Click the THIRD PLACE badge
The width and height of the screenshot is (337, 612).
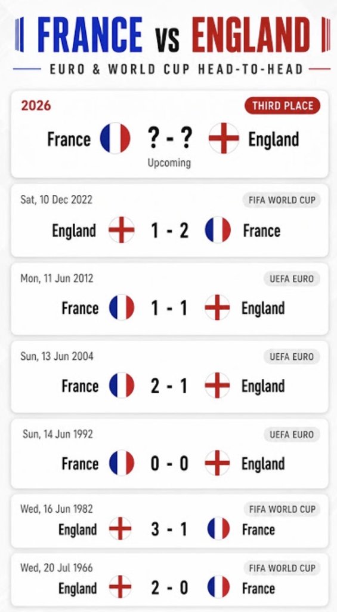tap(283, 106)
